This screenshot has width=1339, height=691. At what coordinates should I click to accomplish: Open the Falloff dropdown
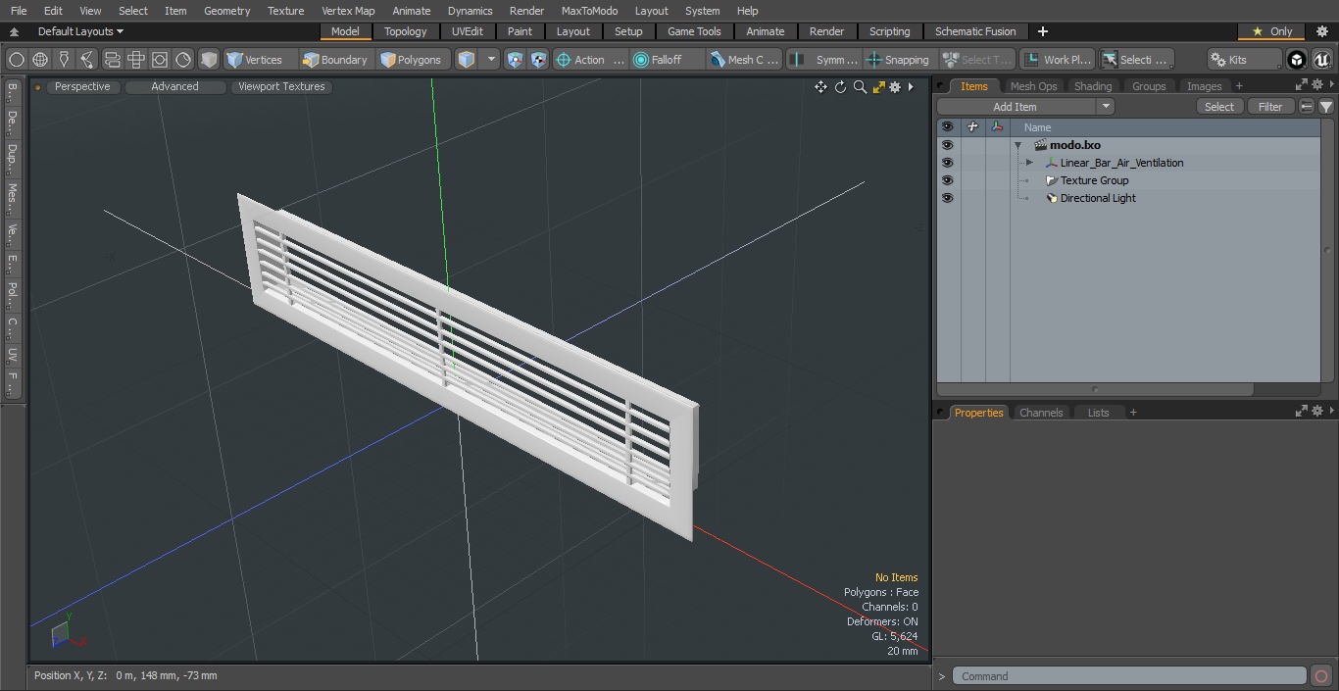coord(667,60)
